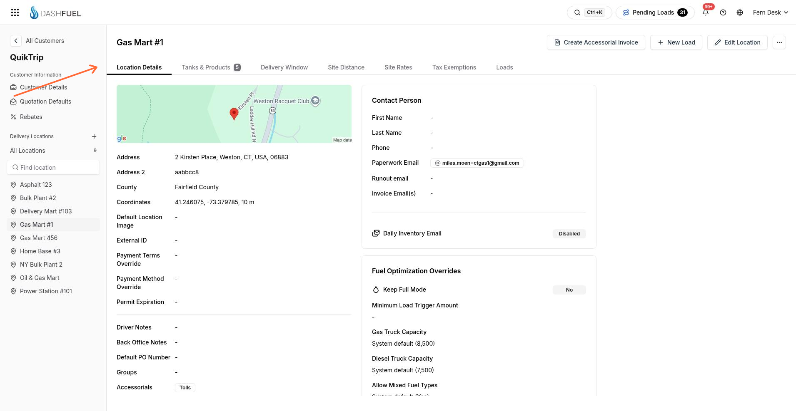
Task: Click the Tolls accessorial tag
Action: click(185, 388)
